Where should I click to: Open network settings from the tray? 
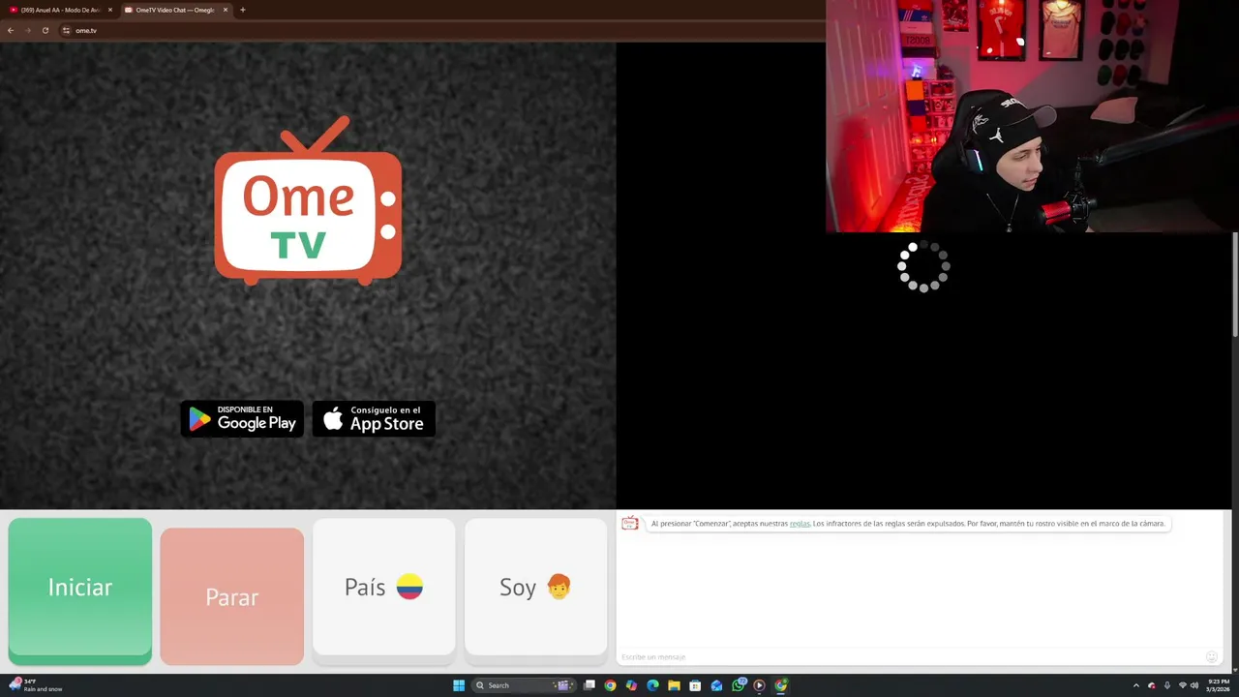pyautogui.click(x=1183, y=685)
